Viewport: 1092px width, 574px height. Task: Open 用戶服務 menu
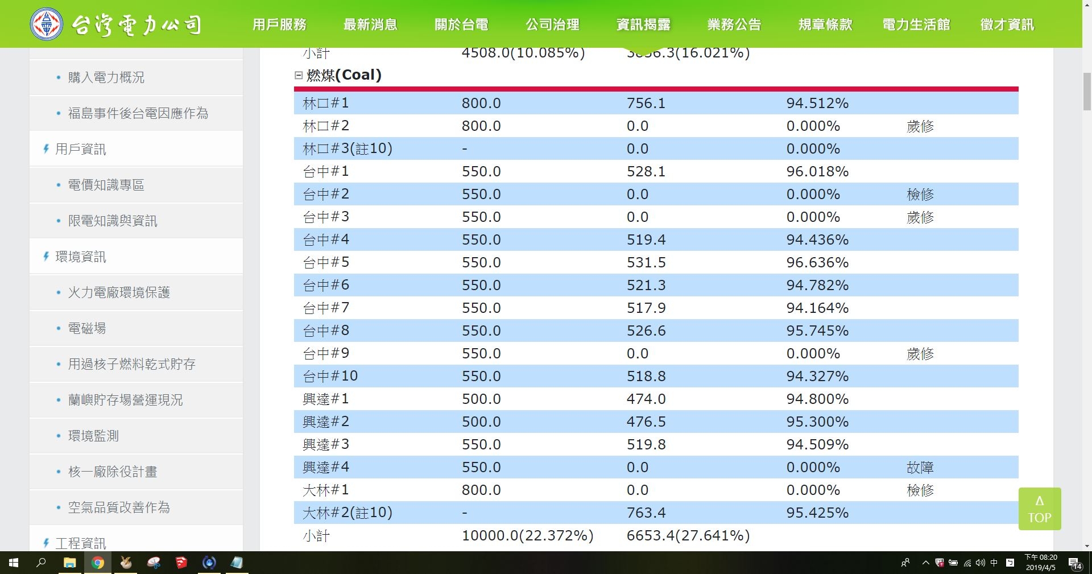(279, 24)
